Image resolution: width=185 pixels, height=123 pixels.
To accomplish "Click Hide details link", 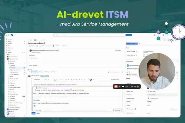I will 118,50.
